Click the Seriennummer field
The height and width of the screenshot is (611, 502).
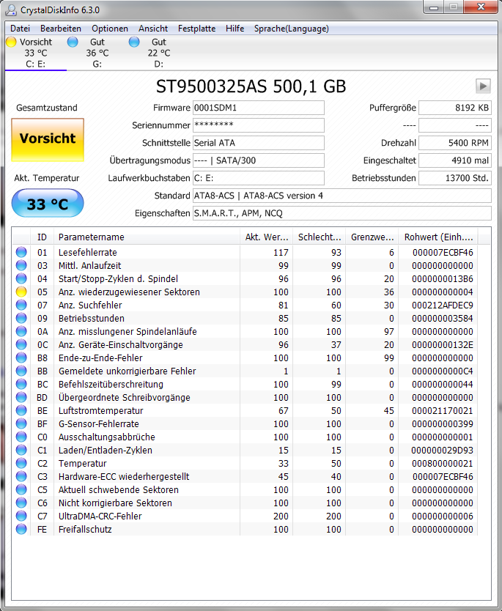[259, 125]
